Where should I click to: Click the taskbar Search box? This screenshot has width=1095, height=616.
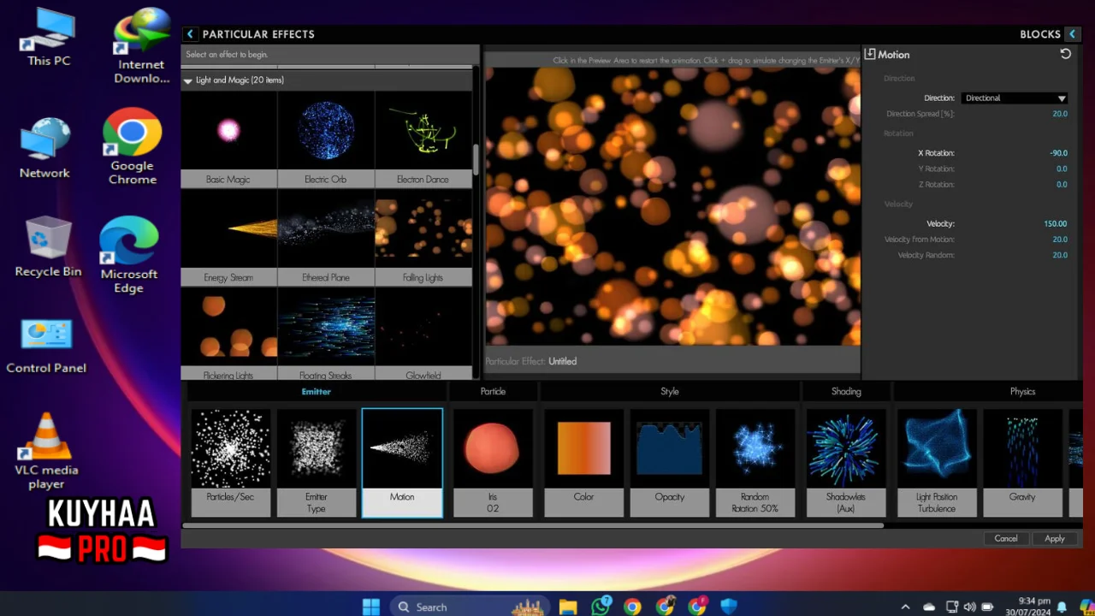pyautogui.click(x=471, y=607)
